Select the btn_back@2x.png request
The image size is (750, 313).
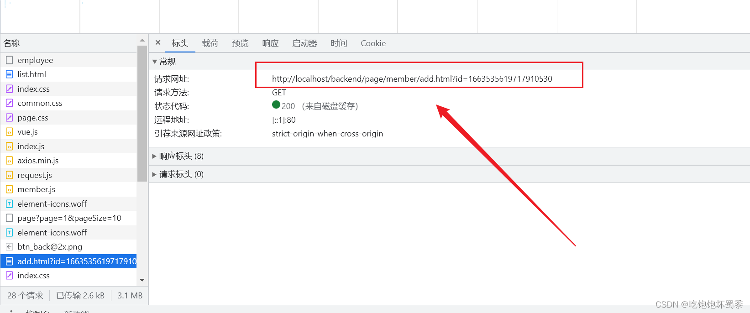pyautogui.click(x=68, y=246)
